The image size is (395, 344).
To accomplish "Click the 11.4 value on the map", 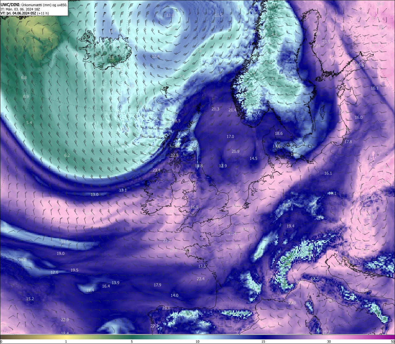I will point(90,290).
